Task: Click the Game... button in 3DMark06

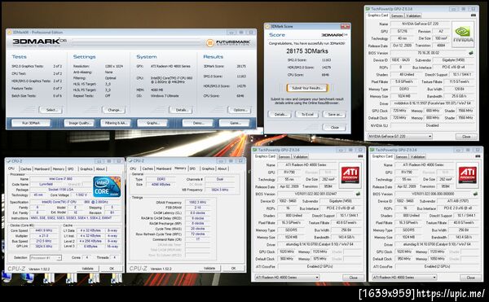Action: [x=235, y=123]
